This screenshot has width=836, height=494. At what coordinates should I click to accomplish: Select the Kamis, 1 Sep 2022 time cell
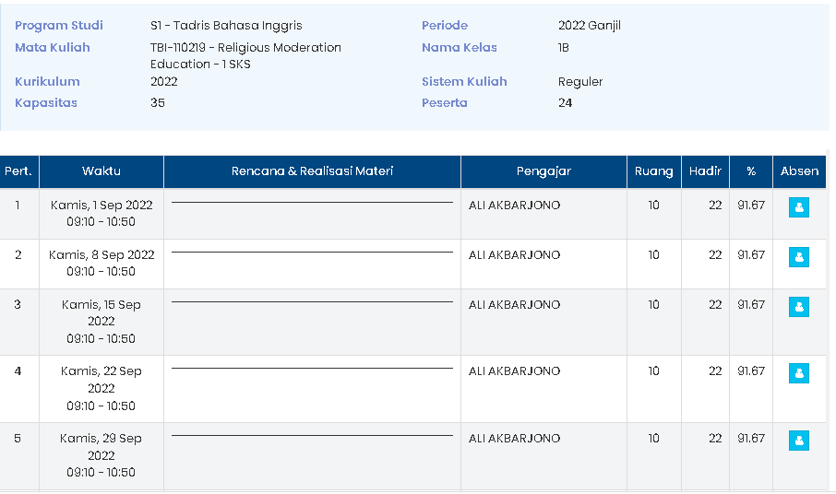tap(102, 213)
